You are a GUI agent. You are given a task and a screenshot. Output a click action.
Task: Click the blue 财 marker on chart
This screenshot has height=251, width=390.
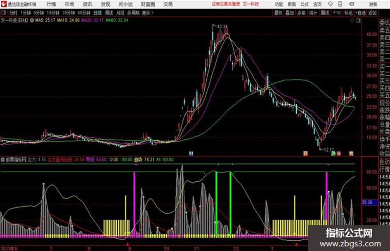click(x=191, y=153)
